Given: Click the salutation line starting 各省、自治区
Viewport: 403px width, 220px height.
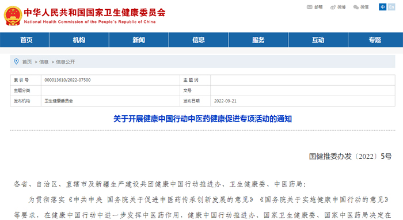Looking at the screenshot, I should coord(160,184).
